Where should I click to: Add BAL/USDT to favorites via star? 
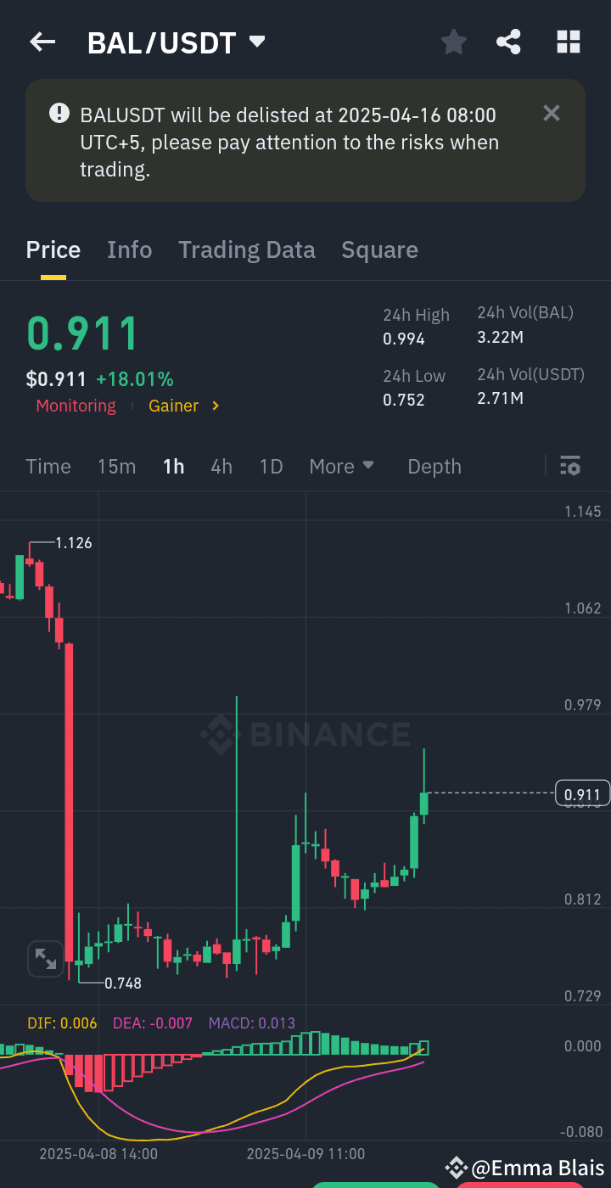click(x=453, y=41)
